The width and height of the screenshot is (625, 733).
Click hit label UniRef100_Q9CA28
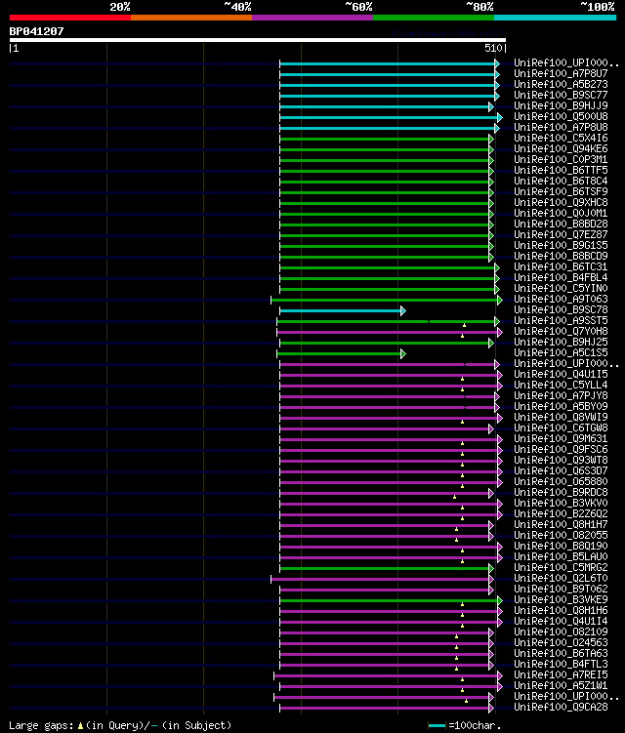[x=561, y=708]
